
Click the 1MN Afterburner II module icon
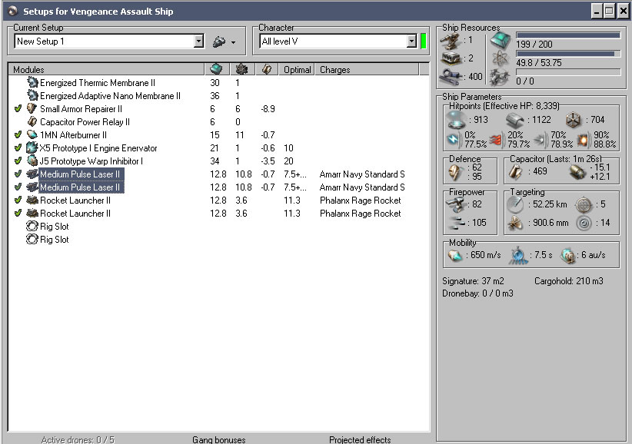click(32, 134)
